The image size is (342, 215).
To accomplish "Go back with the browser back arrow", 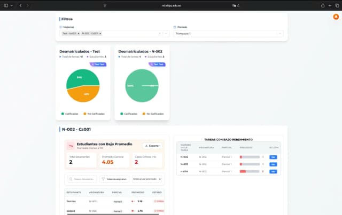I will click(x=20, y=5).
